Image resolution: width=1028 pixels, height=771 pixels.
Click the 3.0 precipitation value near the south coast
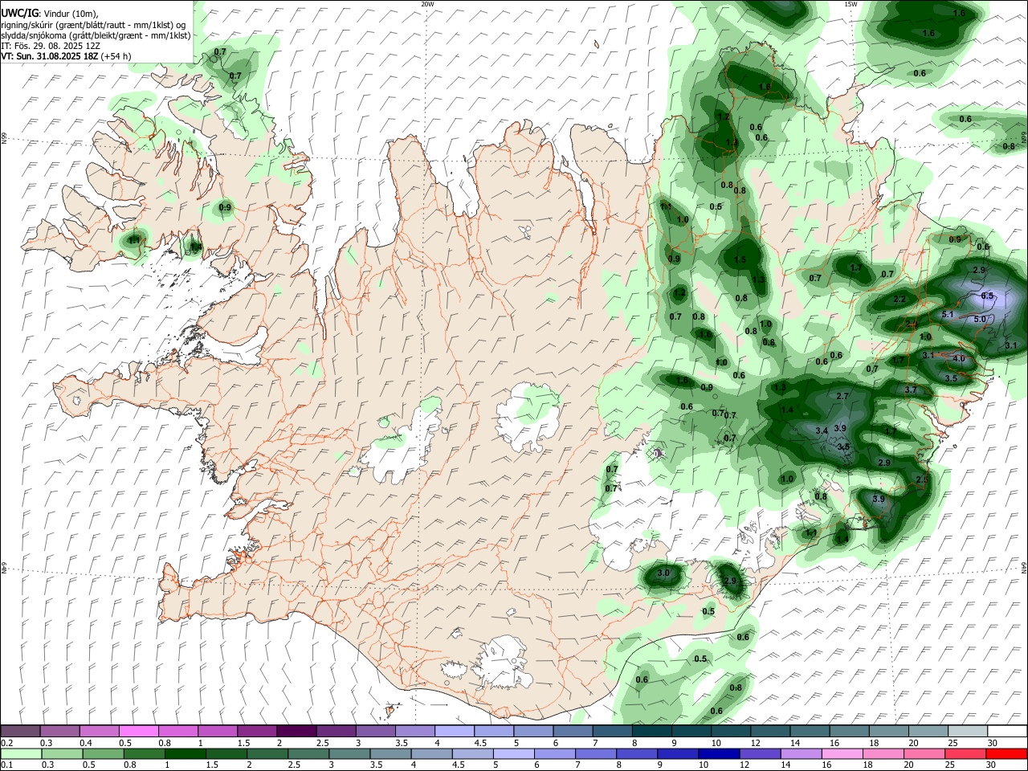click(663, 573)
